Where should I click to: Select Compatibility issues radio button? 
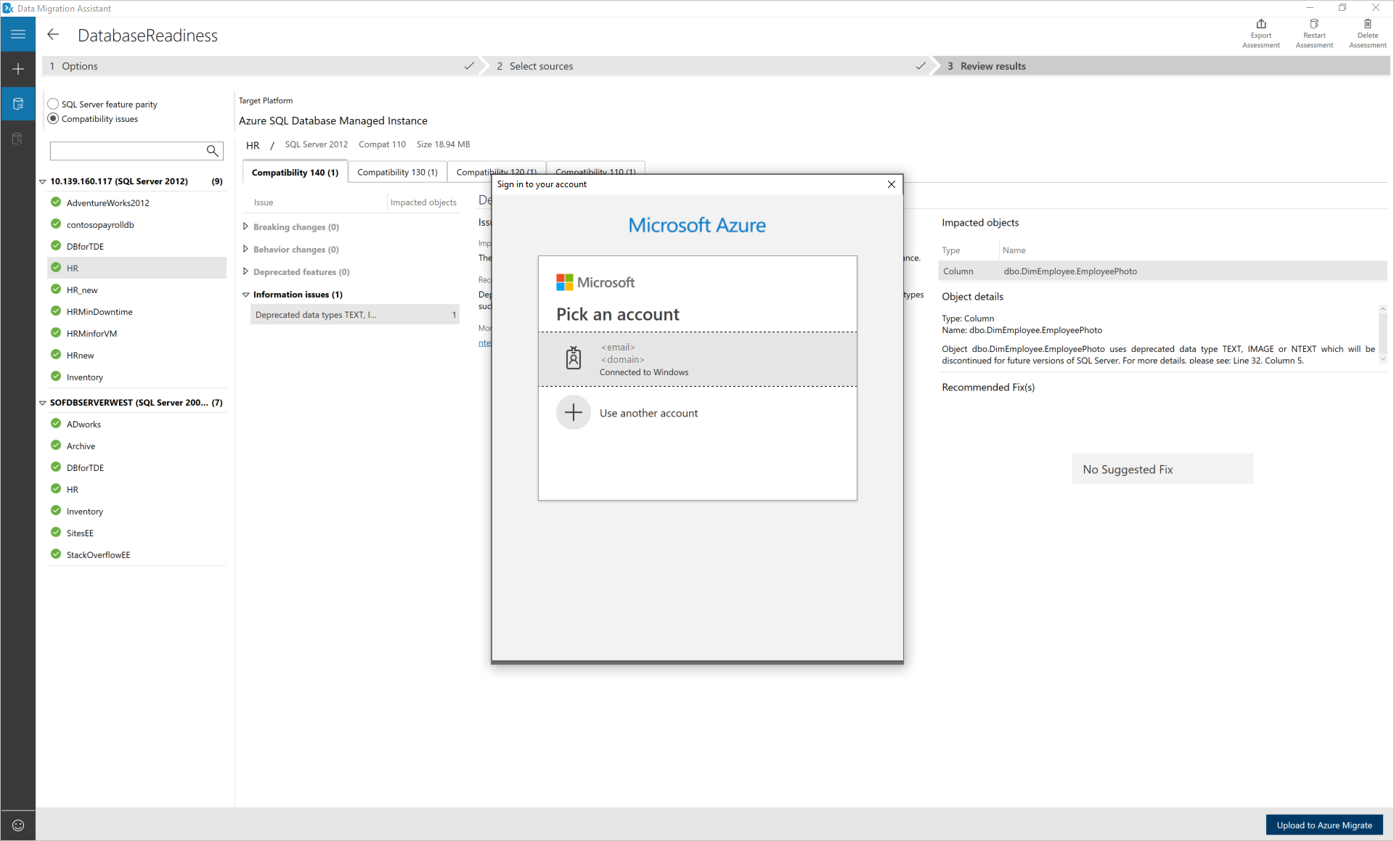pyautogui.click(x=54, y=119)
